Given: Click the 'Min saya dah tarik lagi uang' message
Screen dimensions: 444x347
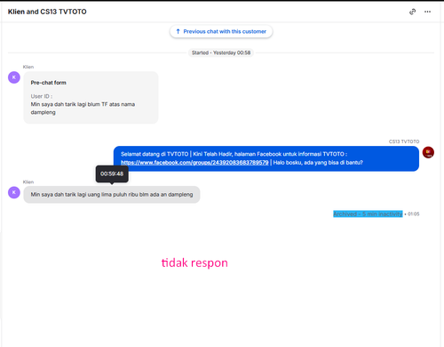Looking at the screenshot, I should click(112, 195).
